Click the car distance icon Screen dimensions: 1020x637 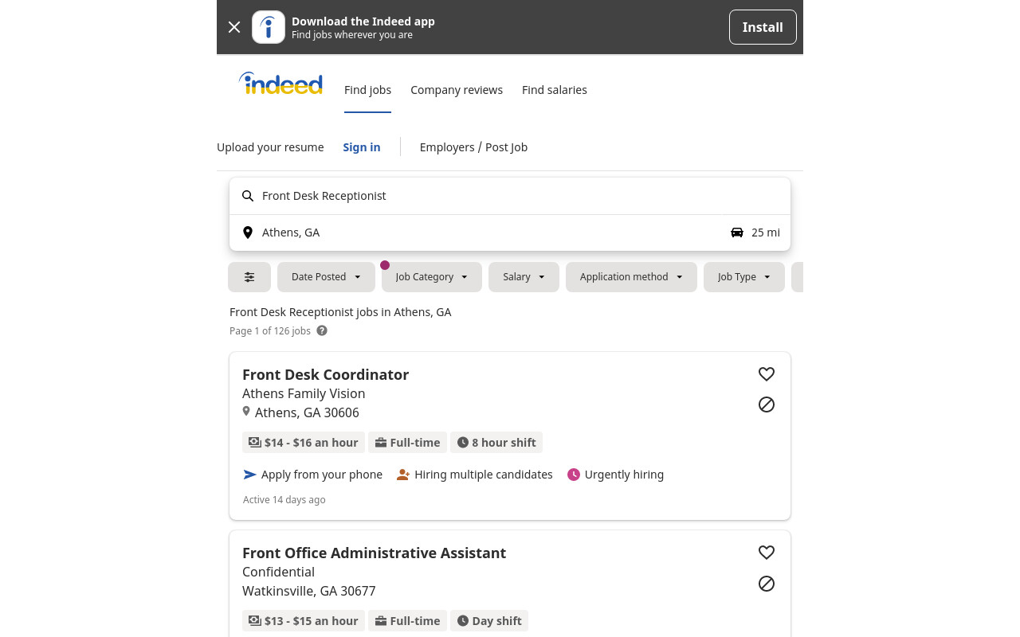pyautogui.click(x=737, y=233)
